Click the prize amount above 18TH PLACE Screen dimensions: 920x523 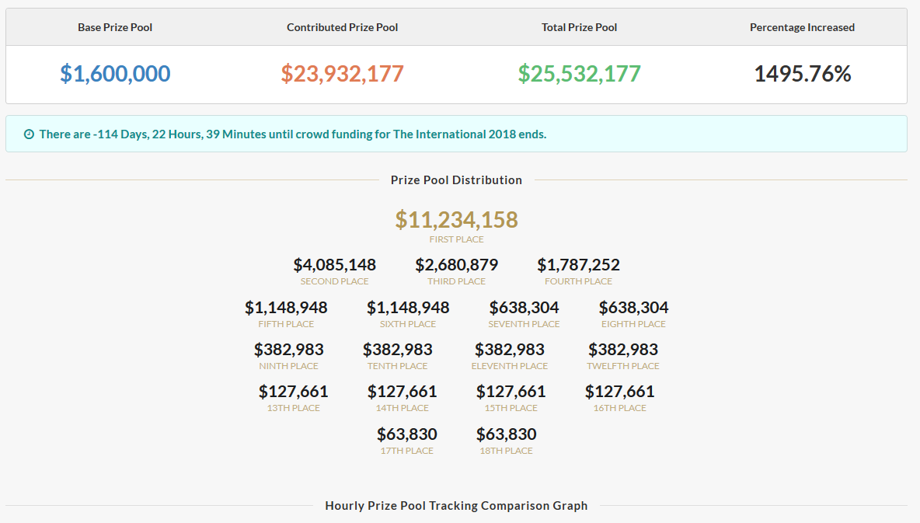click(507, 434)
